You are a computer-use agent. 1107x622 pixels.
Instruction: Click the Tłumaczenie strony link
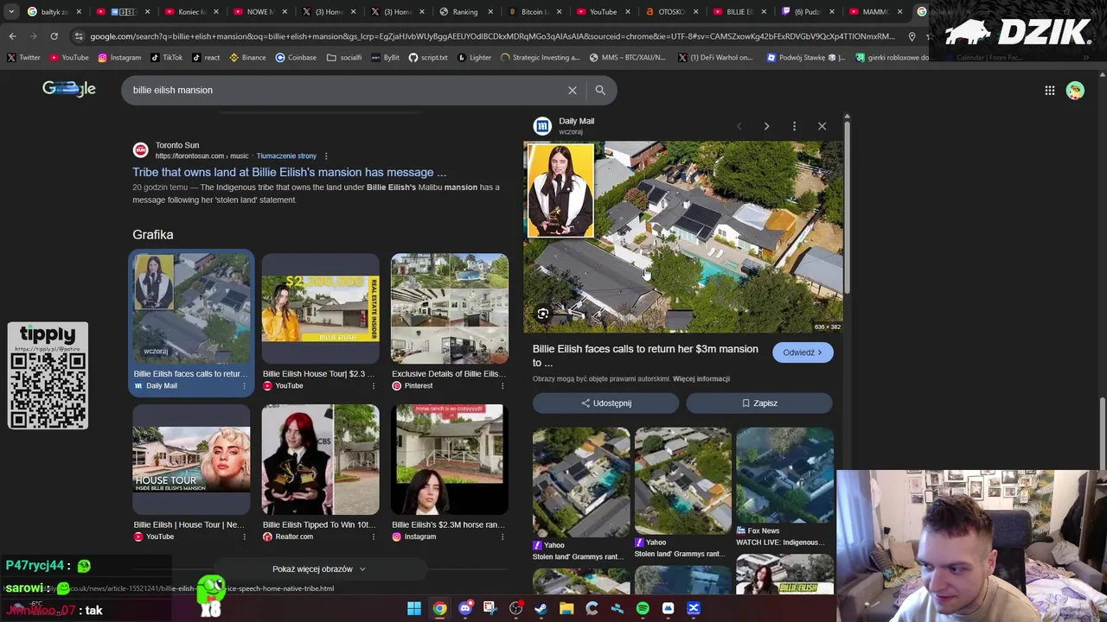point(286,156)
